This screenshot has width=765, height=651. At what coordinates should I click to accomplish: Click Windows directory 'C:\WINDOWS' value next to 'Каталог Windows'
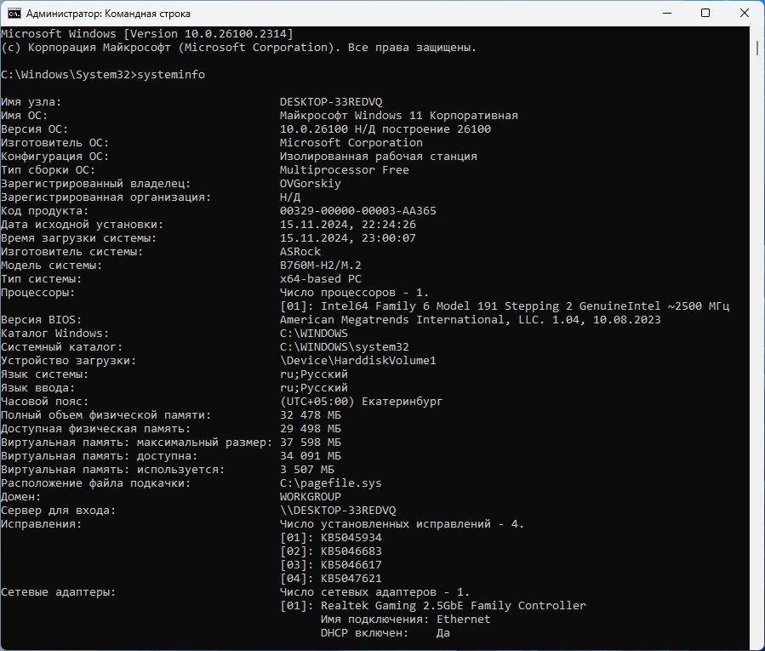[x=313, y=334]
